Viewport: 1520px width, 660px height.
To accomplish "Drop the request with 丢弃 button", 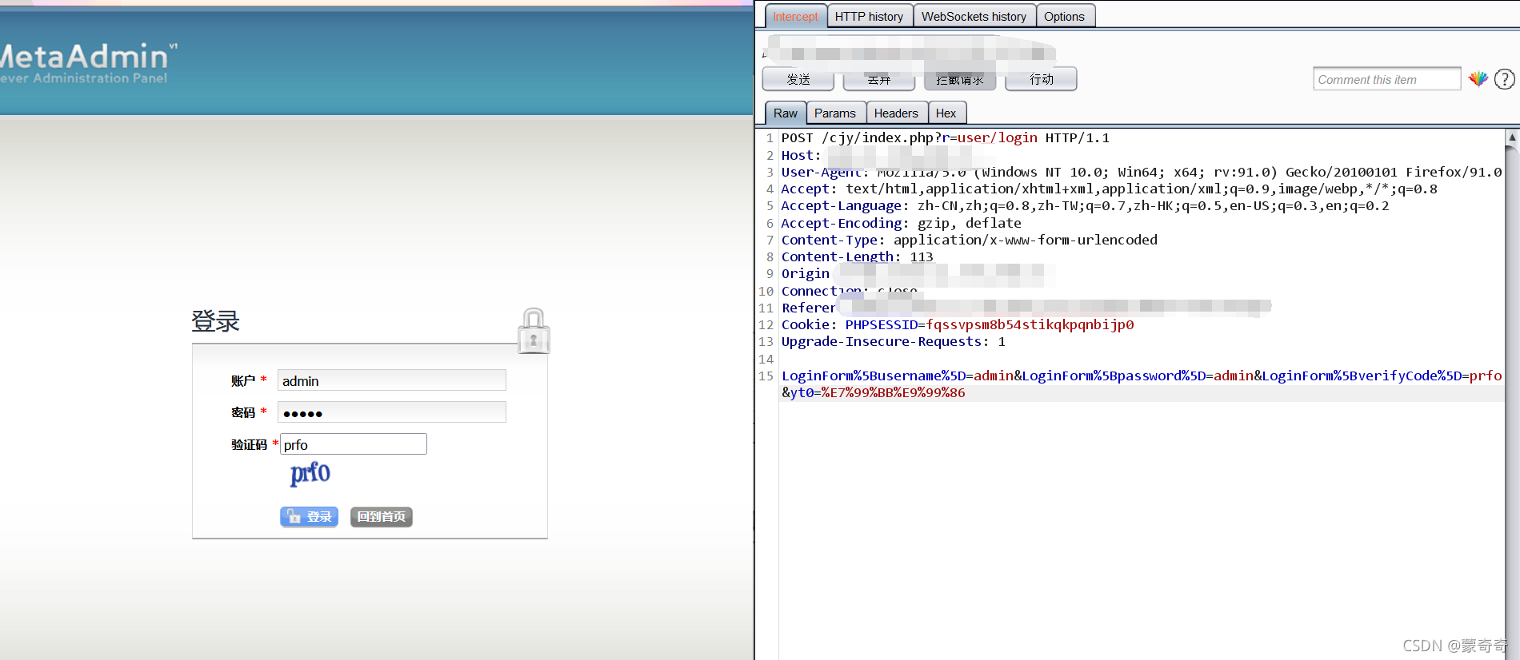I will (x=879, y=79).
